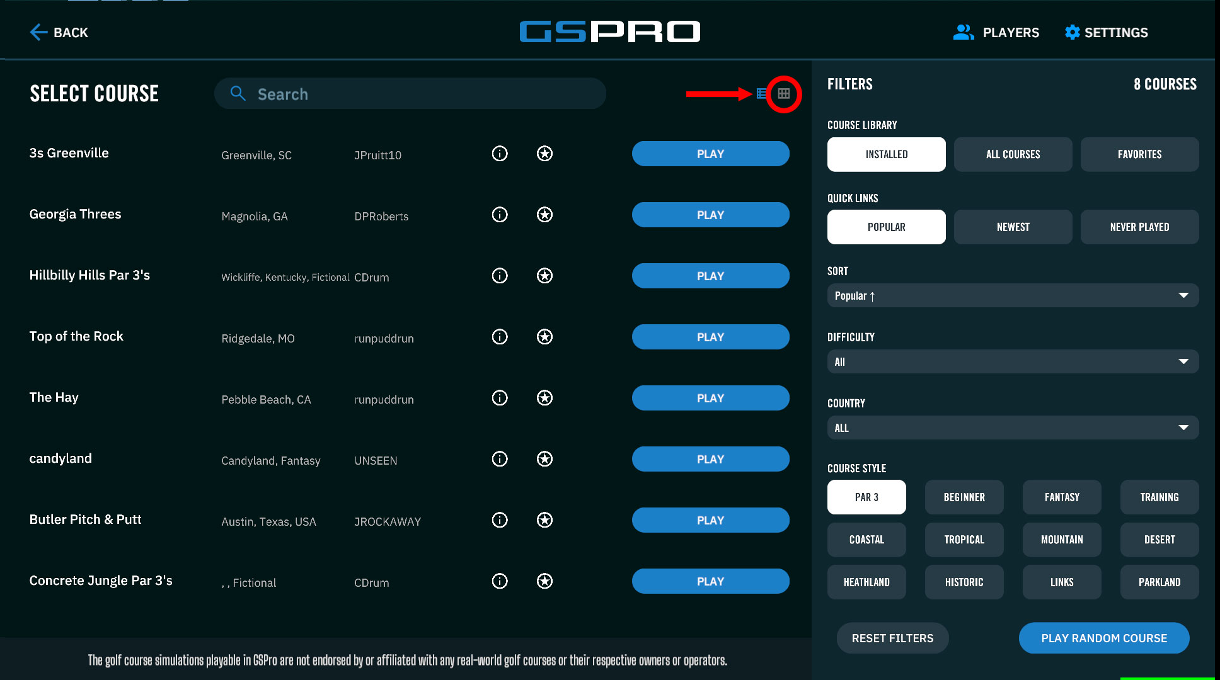Toggle the Par 3 style filter
This screenshot has width=1220, height=680.
pyautogui.click(x=866, y=497)
